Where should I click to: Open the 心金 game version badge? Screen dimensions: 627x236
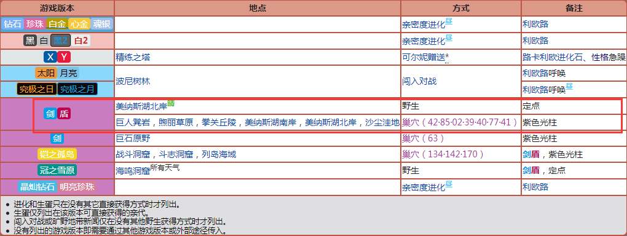[x=79, y=24]
